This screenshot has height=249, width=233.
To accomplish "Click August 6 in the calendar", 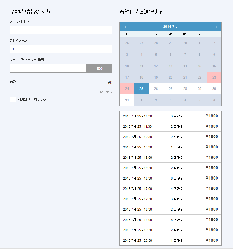I will tap(214, 100).
